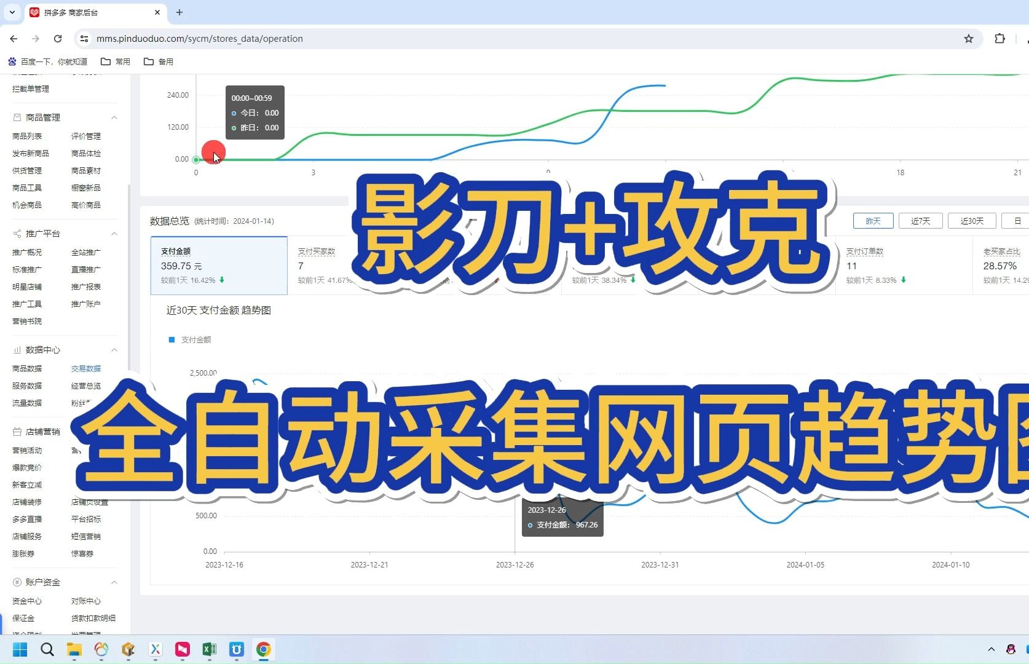Click the 商品管理 bag icon
The height and width of the screenshot is (664, 1029).
click(x=17, y=117)
